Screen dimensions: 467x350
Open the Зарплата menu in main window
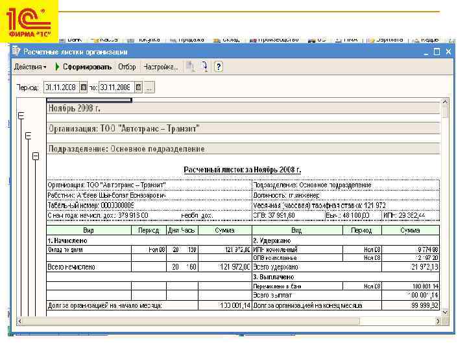[385, 40]
